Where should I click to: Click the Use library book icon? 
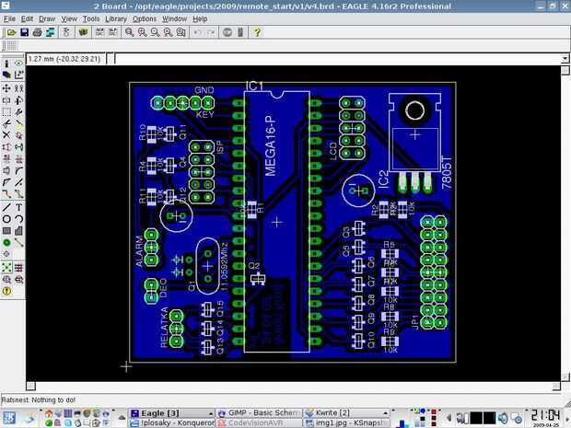click(x=84, y=32)
